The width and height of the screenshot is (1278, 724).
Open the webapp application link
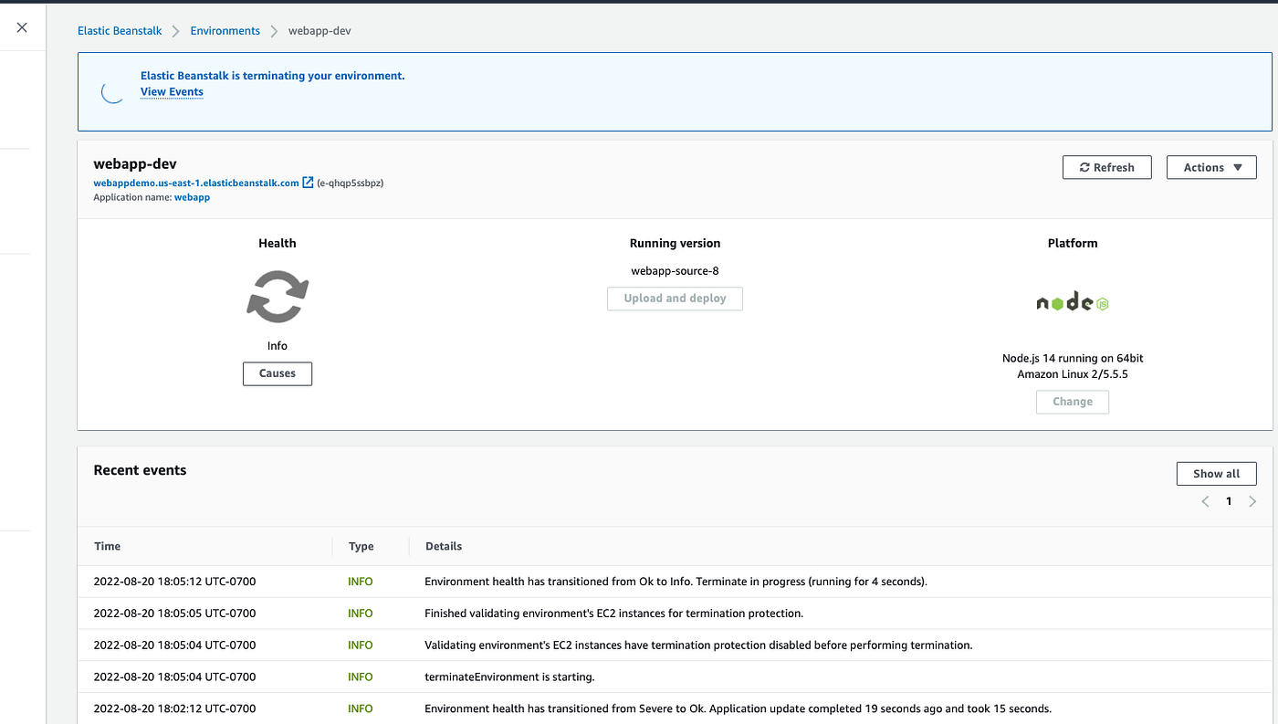tap(192, 196)
